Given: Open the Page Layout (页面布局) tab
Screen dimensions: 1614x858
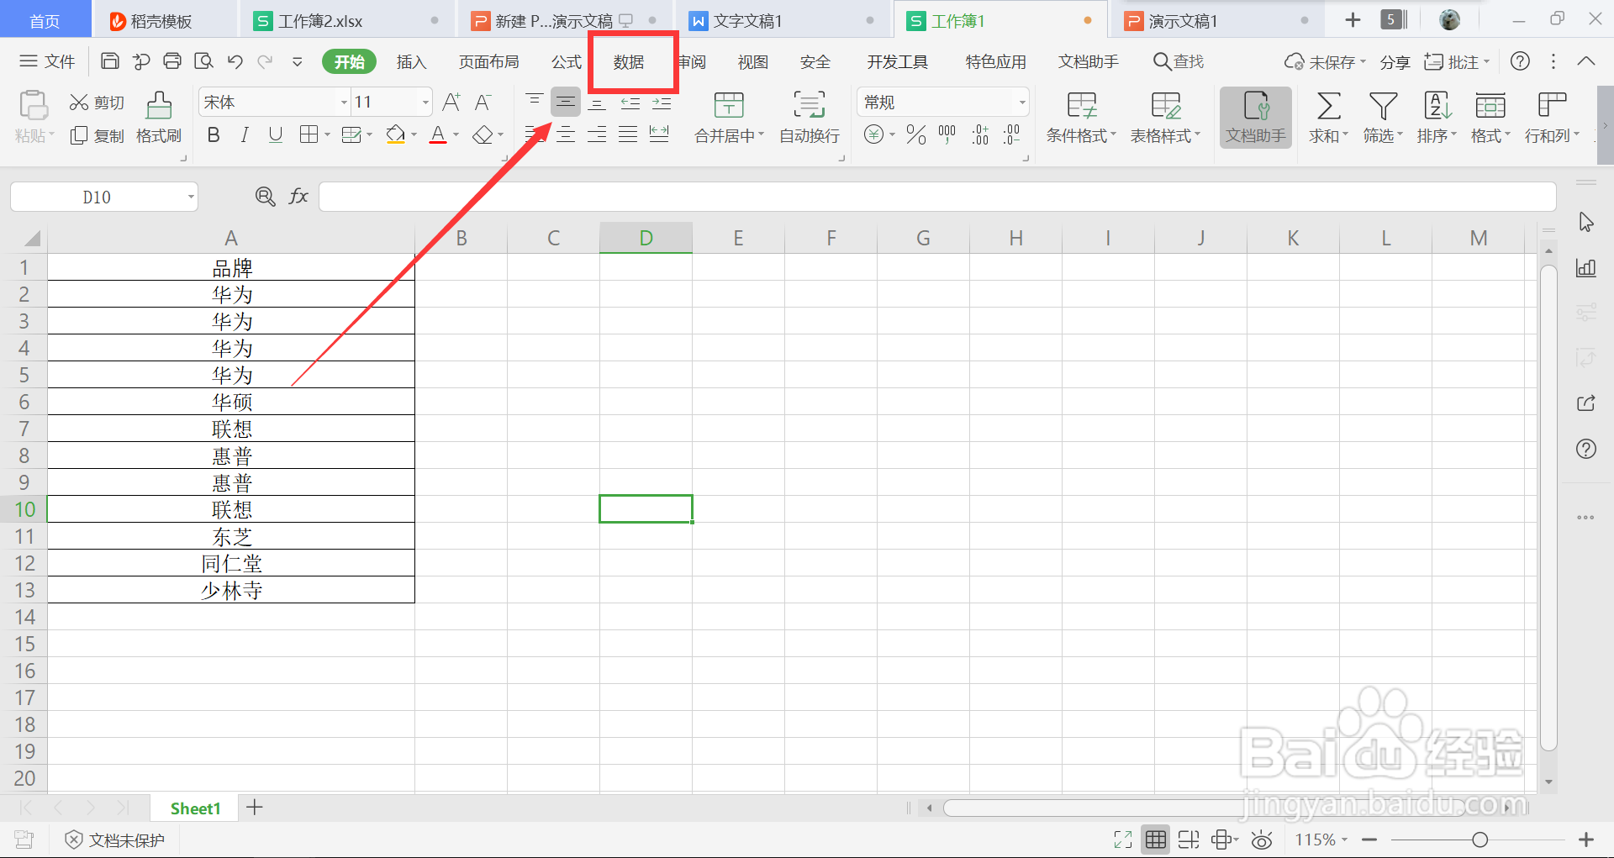Looking at the screenshot, I should pos(488,61).
